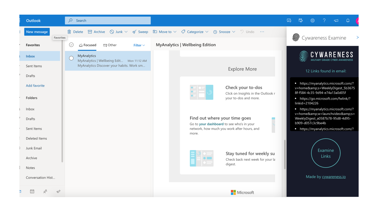Click the Cywareness fingerprint icon in panel header
Screen dimensions: 378x212
296,38
